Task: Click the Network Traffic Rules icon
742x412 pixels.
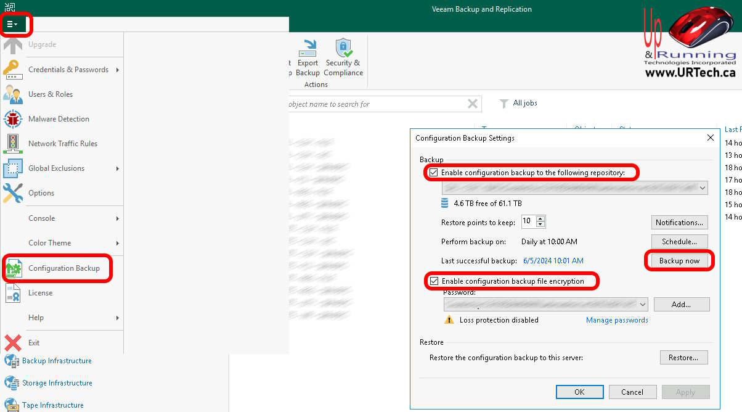Action: (13, 144)
